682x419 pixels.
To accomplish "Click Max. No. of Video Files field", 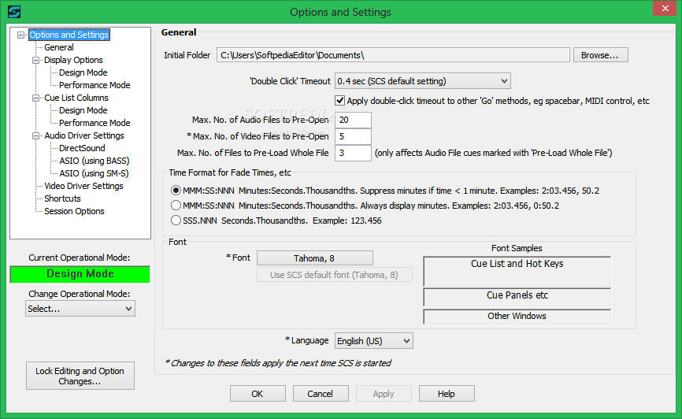I will click(x=353, y=136).
